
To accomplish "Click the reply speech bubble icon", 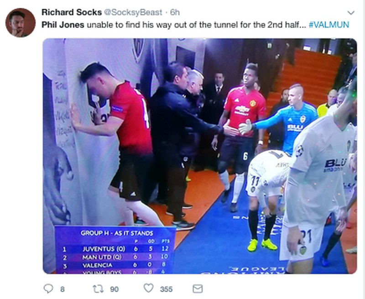I will click(48, 289).
